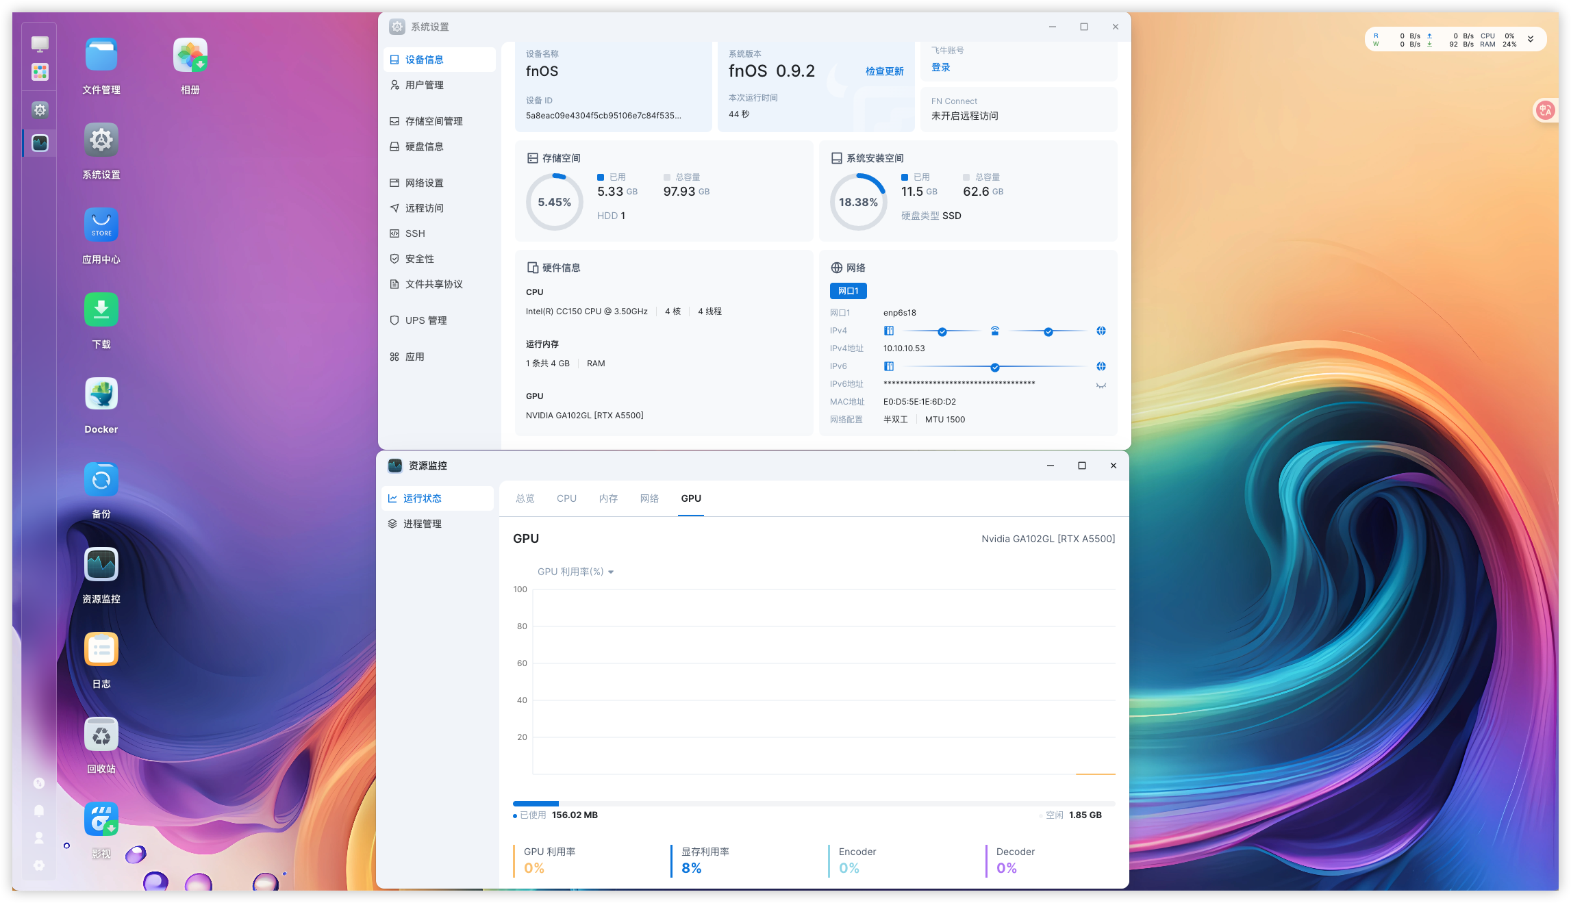This screenshot has height=903, width=1571.
Task: Expand the top-right system status widget chevron
Action: click(x=1531, y=40)
